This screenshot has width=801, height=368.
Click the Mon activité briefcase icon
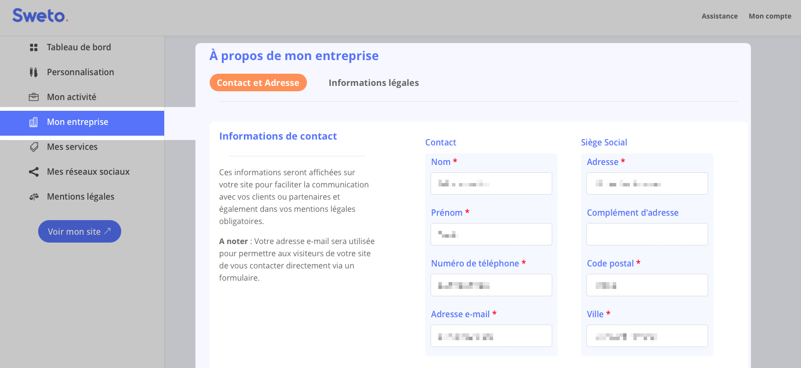tap(34, 97)
